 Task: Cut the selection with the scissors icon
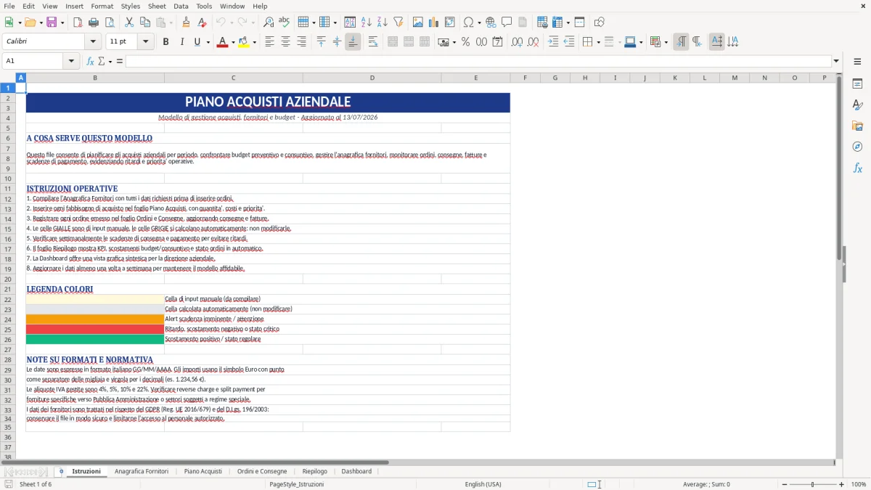(x=128, y=23)
